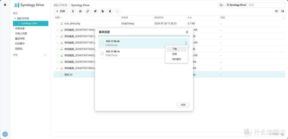Click the refresh icon at bottom right
This screenshot has width=288, height=139.
click(x=283, y=134)
